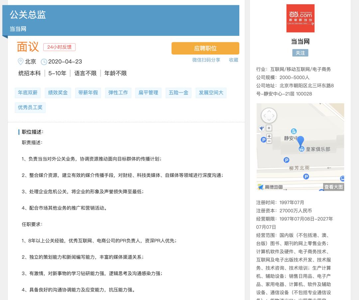359x300 pixels.
Task: Click the map zoom out minus button
Action: [269, 141]
